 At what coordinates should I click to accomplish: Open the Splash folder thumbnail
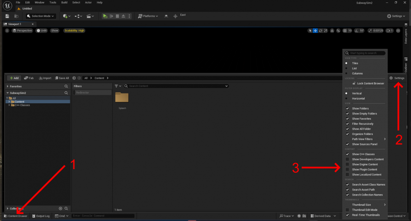pyautogui.click(x=122, y=98)
